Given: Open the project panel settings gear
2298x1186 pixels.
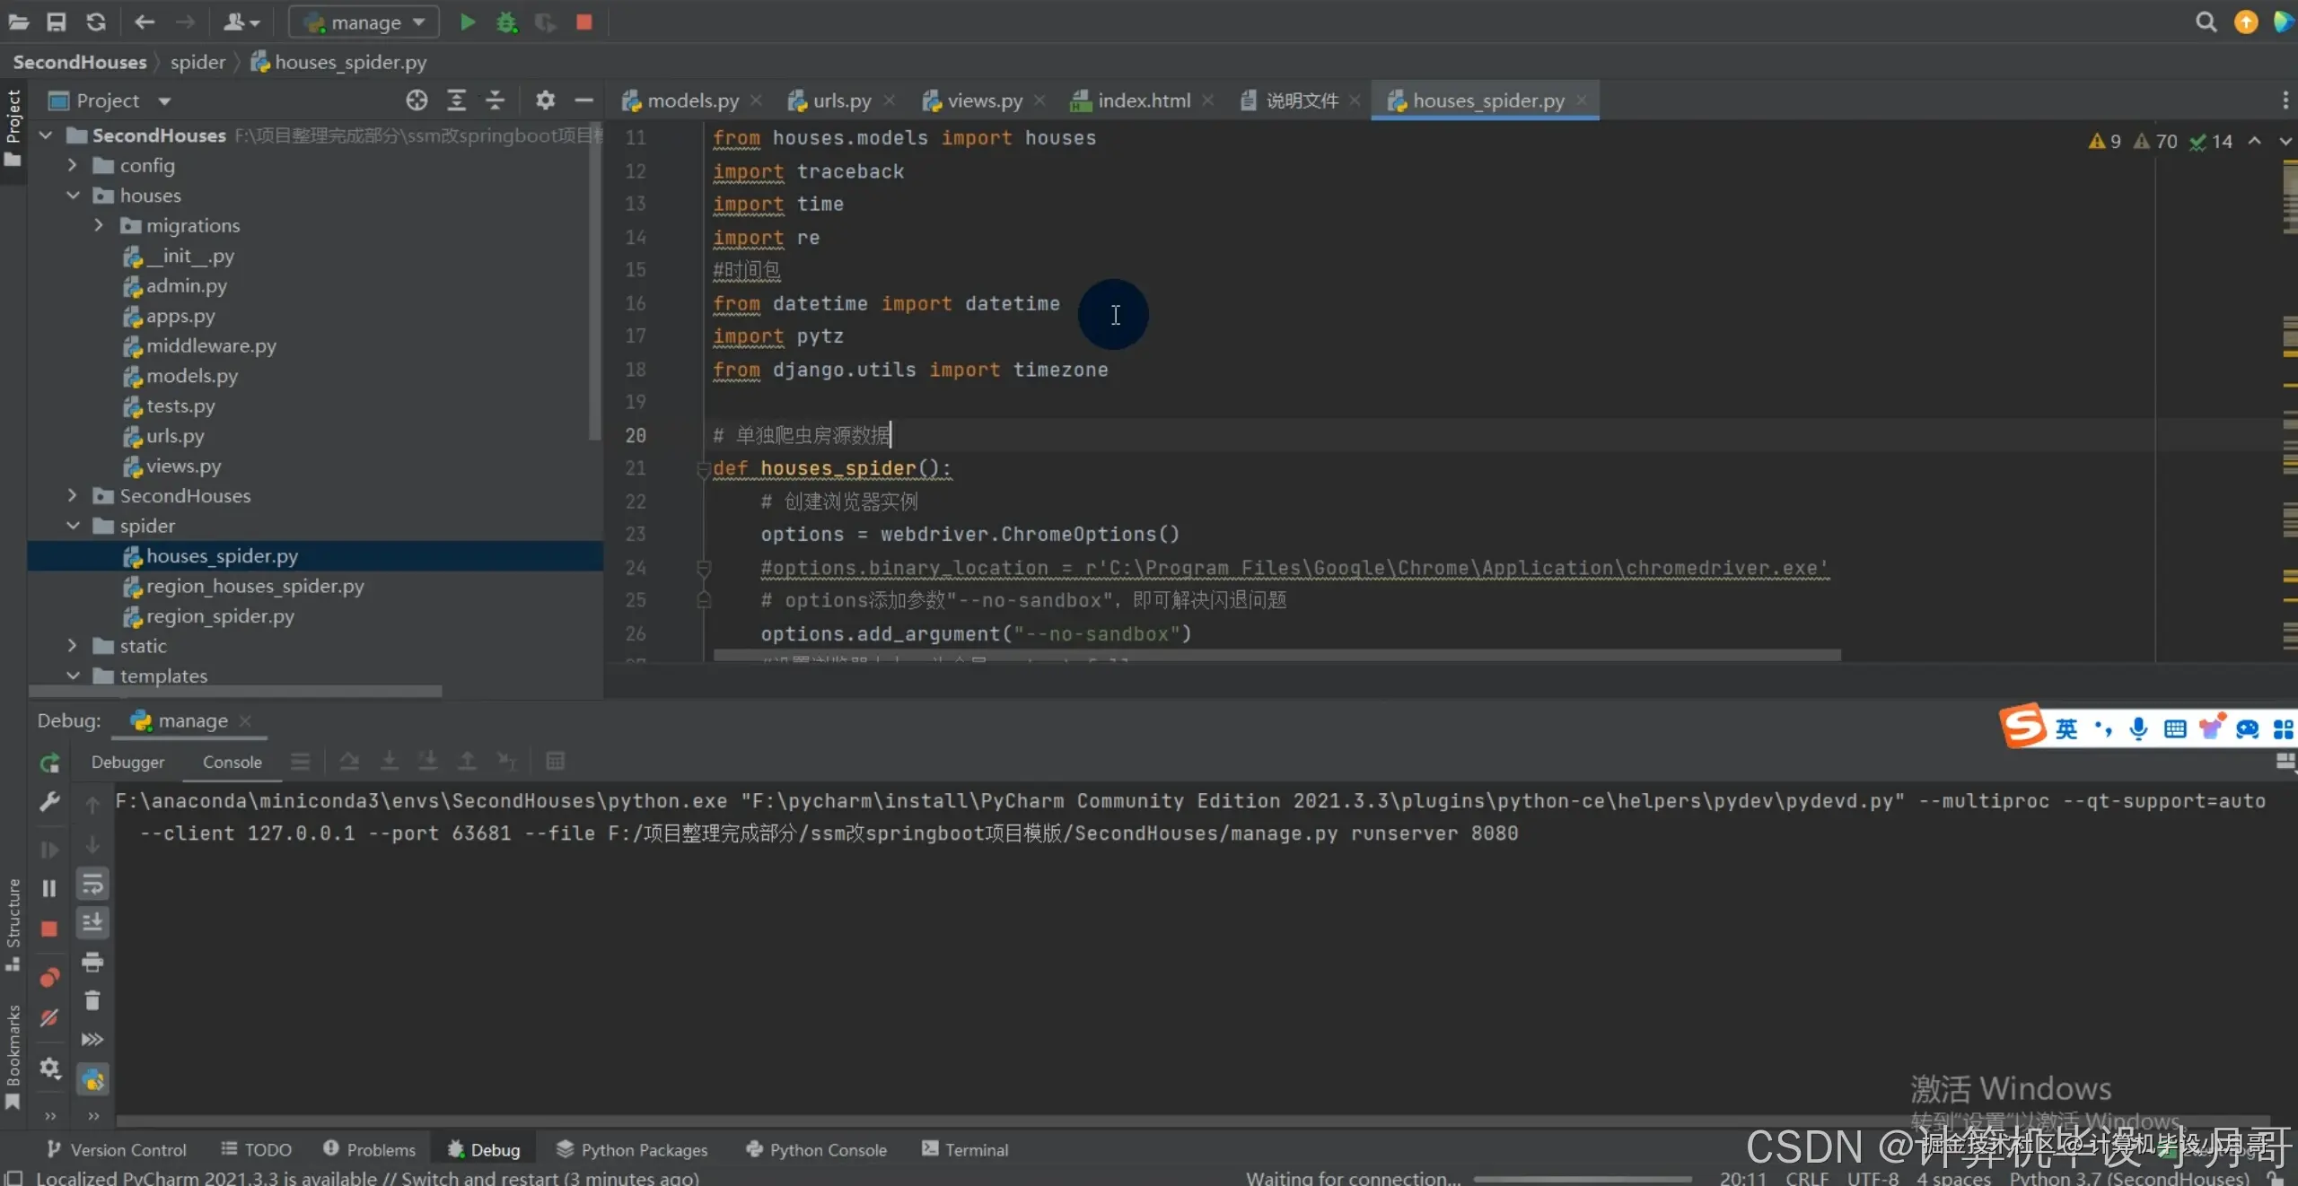Looking at the screenshot, I should (x=545, y=100).
